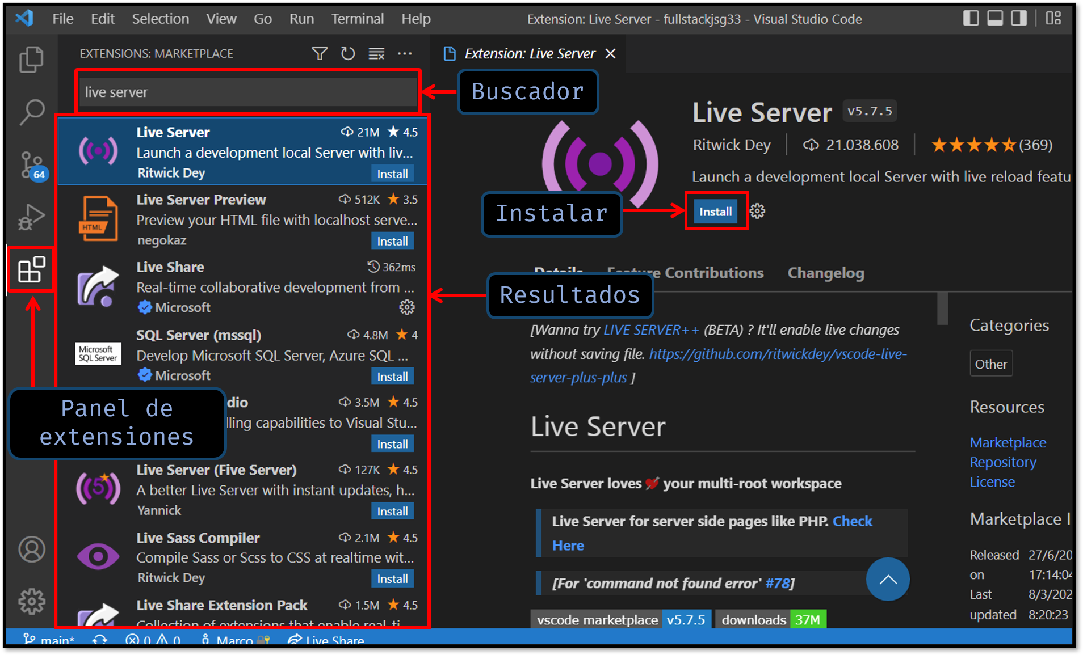The height and width of the screenshot is (655, 1083).
Task: Click the main branch indicator in the status bar
Action: (x=49, y=640)
